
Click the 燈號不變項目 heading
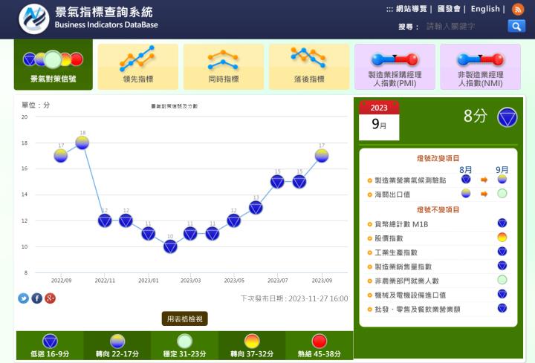click(x=438, y=209)
